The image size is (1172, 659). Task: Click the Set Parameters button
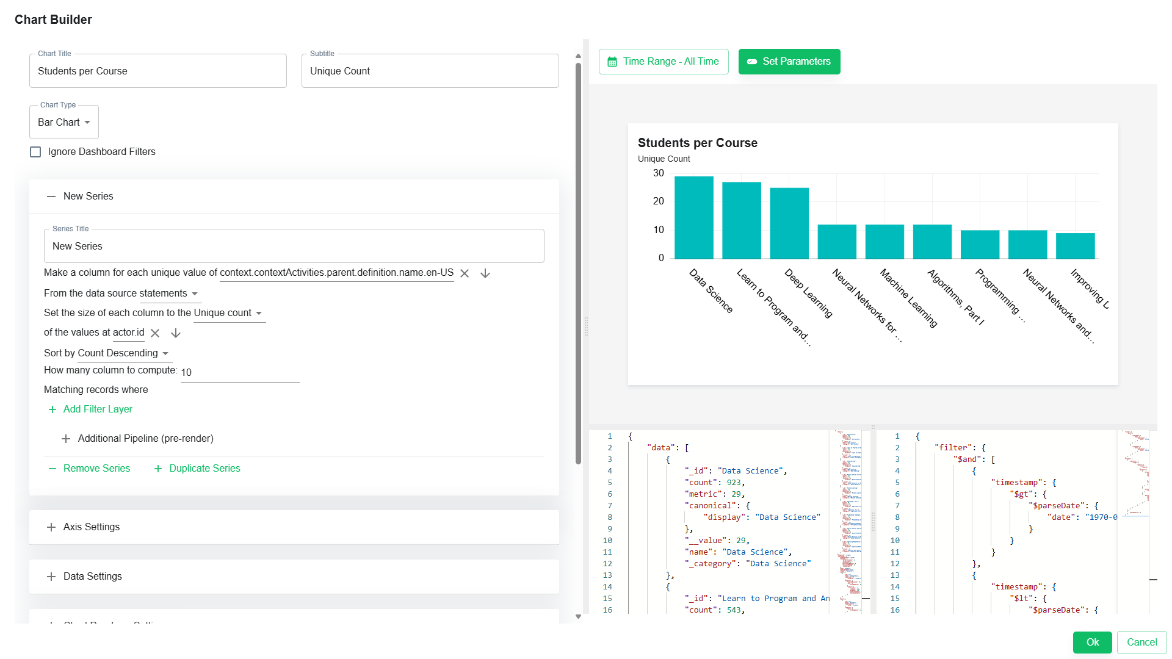789,62
